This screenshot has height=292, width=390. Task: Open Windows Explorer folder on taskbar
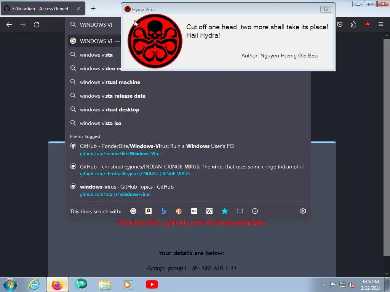point(105,284)
